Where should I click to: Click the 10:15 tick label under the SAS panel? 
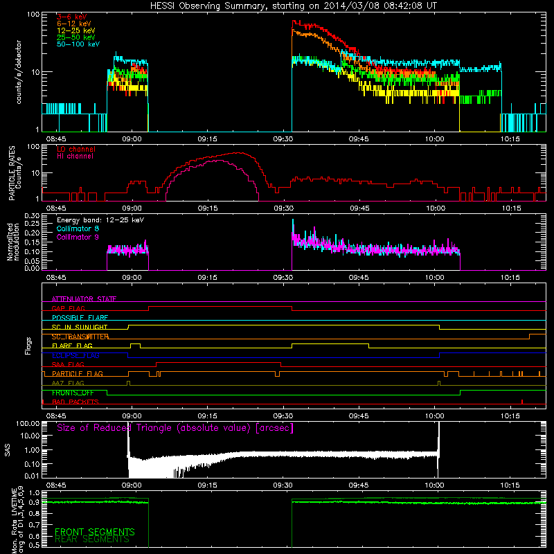point(510,485)
